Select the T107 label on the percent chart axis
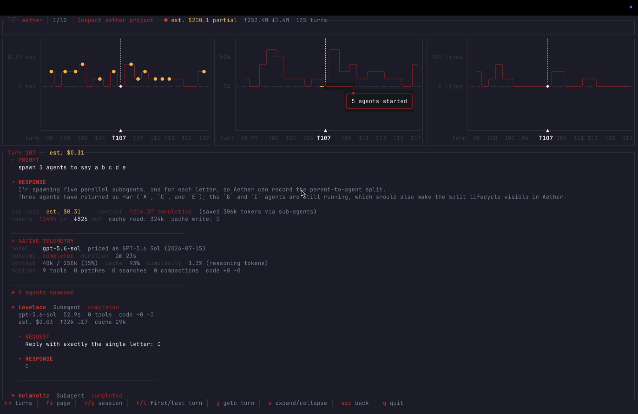The height and width of the screenshot is (414, 638). pos(324,138)
